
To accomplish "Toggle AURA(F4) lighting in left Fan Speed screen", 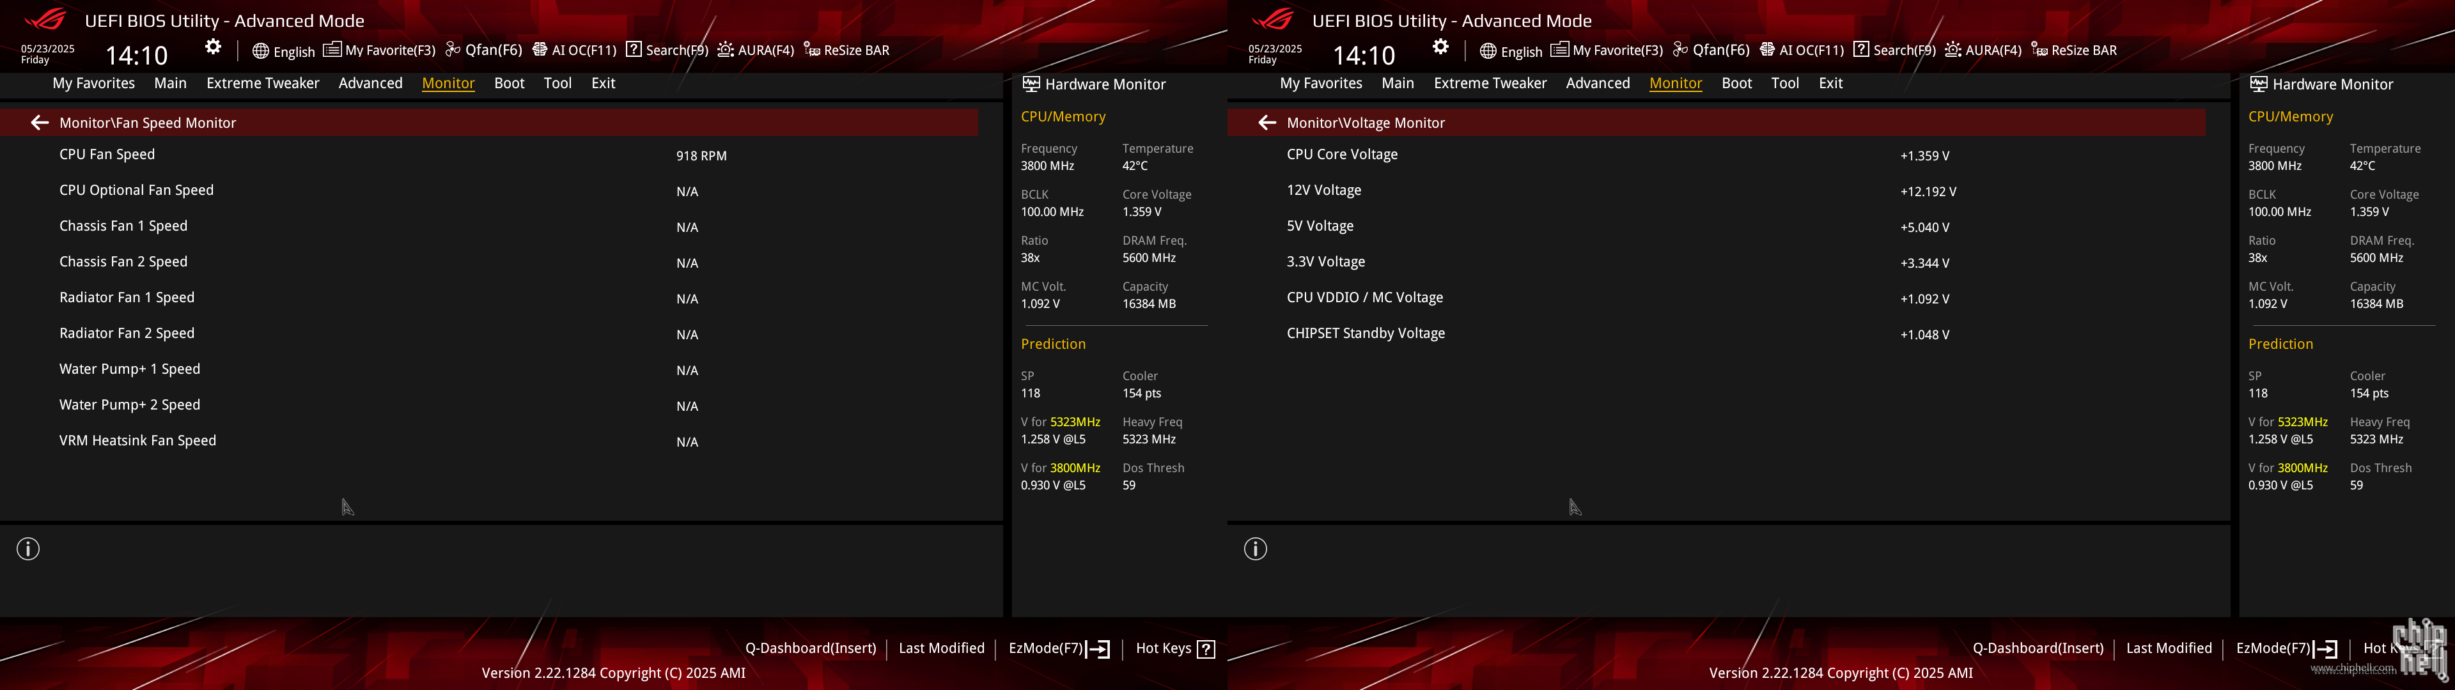I will click(756, 50).
